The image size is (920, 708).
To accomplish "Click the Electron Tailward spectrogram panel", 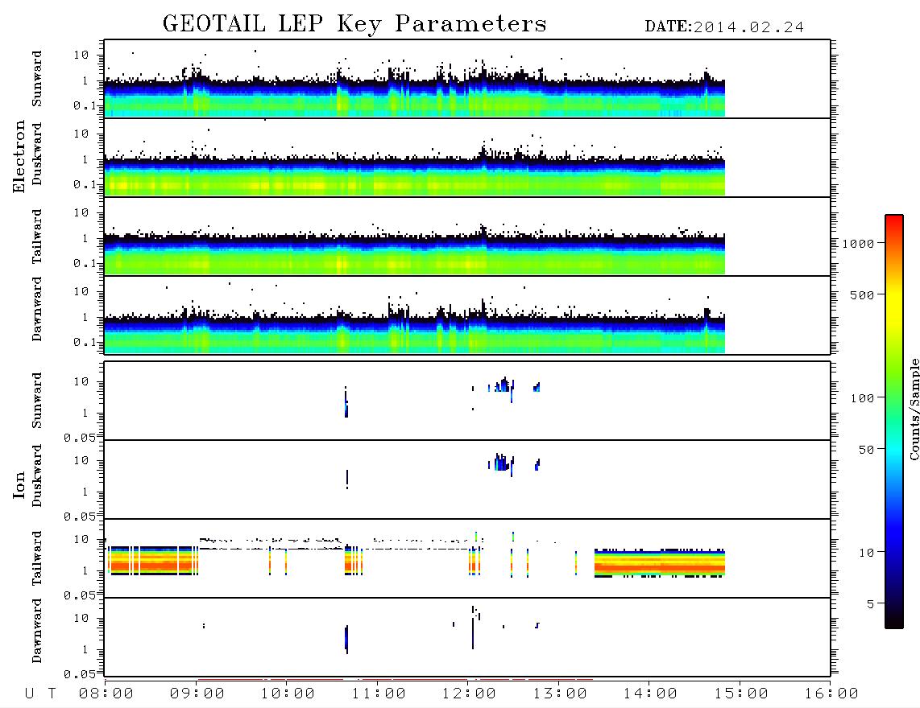I will 467,237.
